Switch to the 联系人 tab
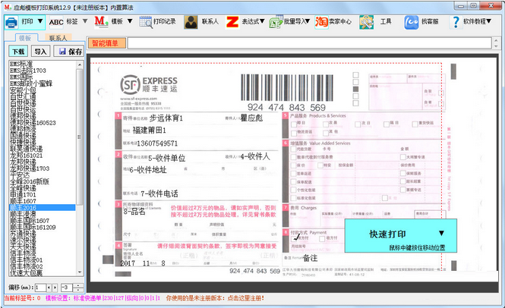The height and width of the screenshot is (308, 505). pos(58,38)
